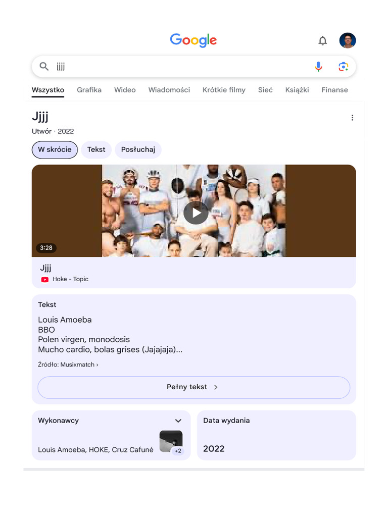Screen dimensions: 388x517
Task: Click the magnifying glass search icon
Action: pos(44,67)
